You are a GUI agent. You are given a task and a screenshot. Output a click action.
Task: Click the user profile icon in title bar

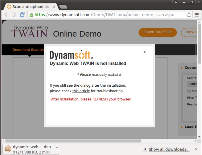click(176, 2)
